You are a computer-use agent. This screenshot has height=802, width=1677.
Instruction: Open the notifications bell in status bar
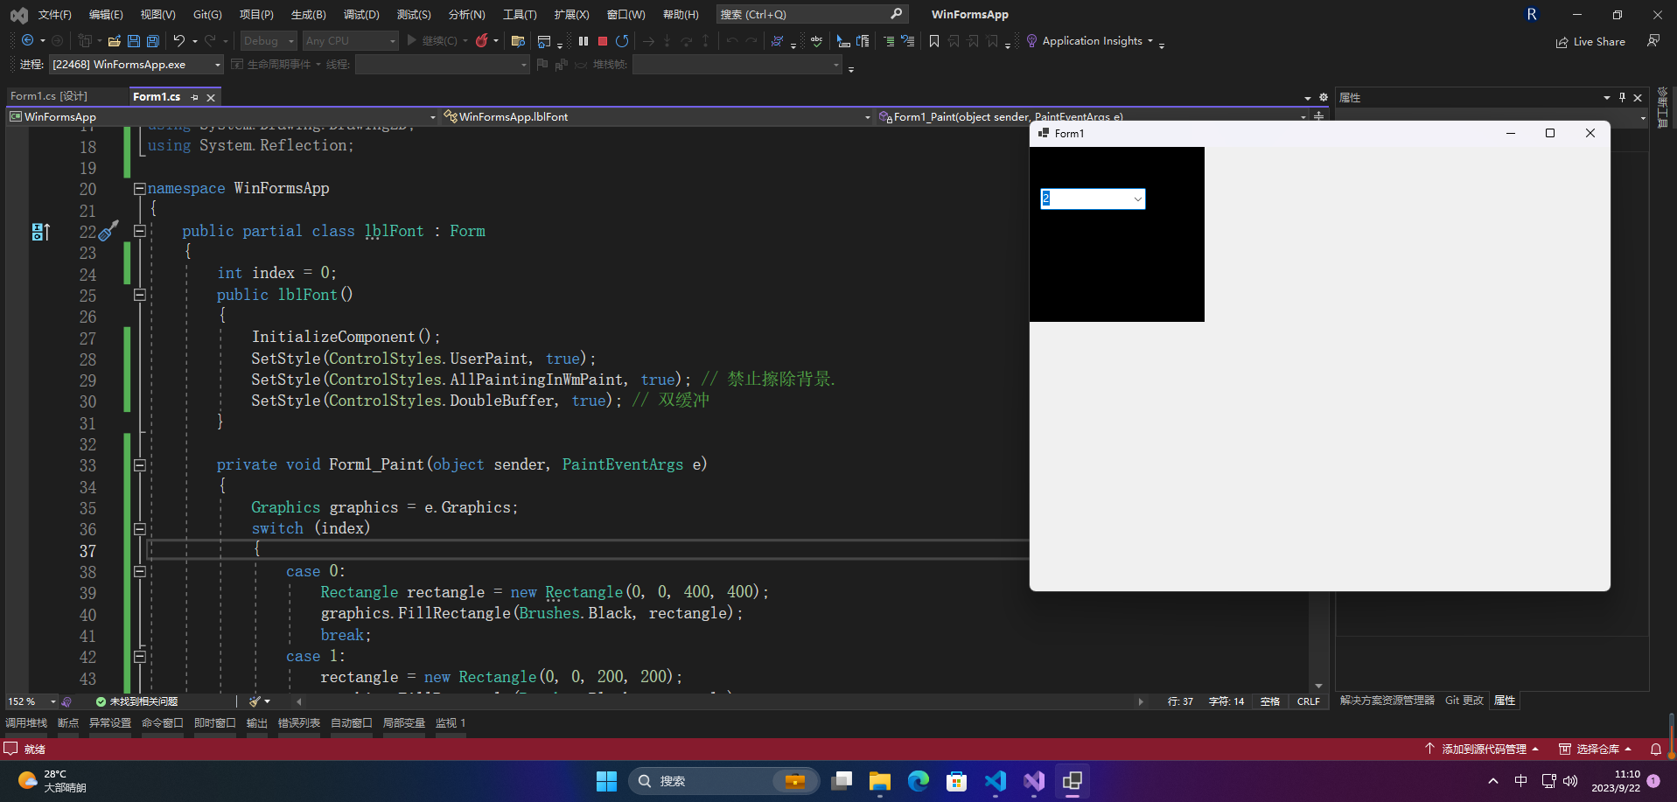(1656, 750)
